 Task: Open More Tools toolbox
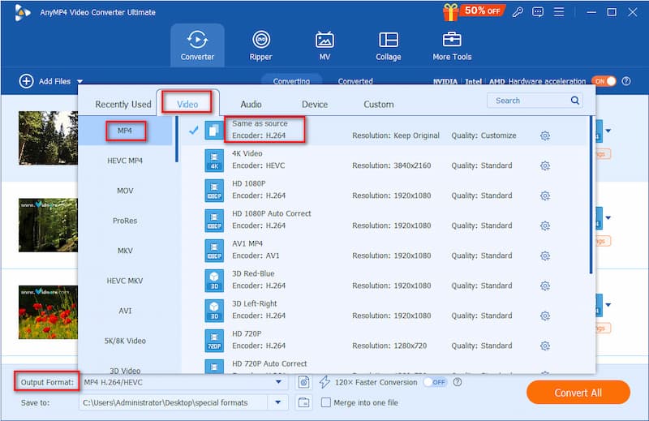point(452,45)
